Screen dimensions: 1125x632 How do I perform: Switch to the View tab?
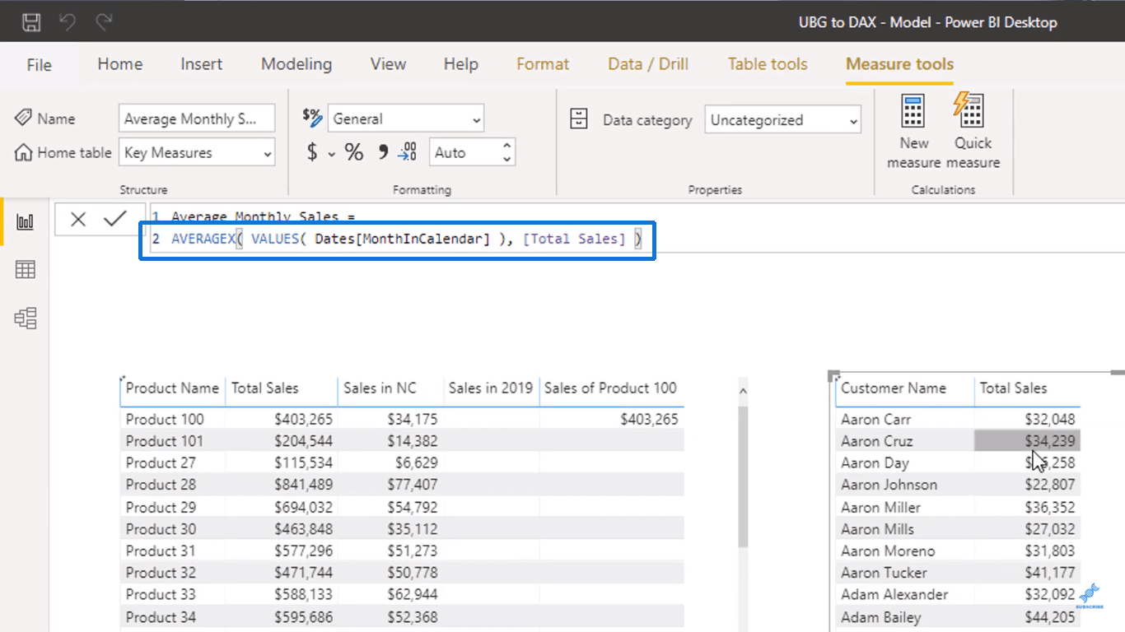388,64
